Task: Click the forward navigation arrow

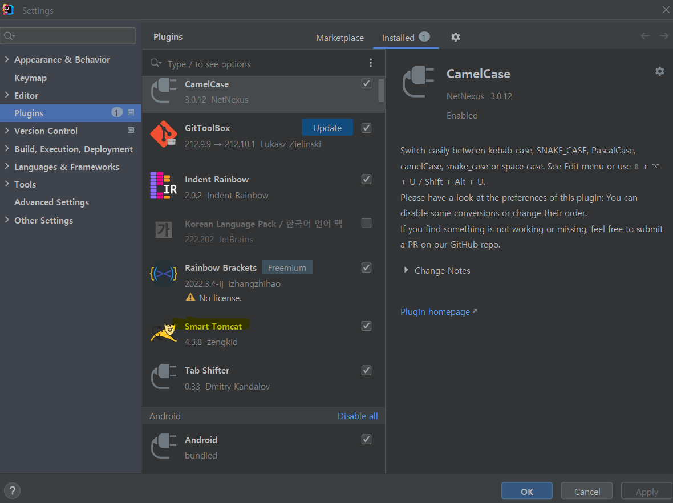Action: pyautogui.click(x=664, y=36)
